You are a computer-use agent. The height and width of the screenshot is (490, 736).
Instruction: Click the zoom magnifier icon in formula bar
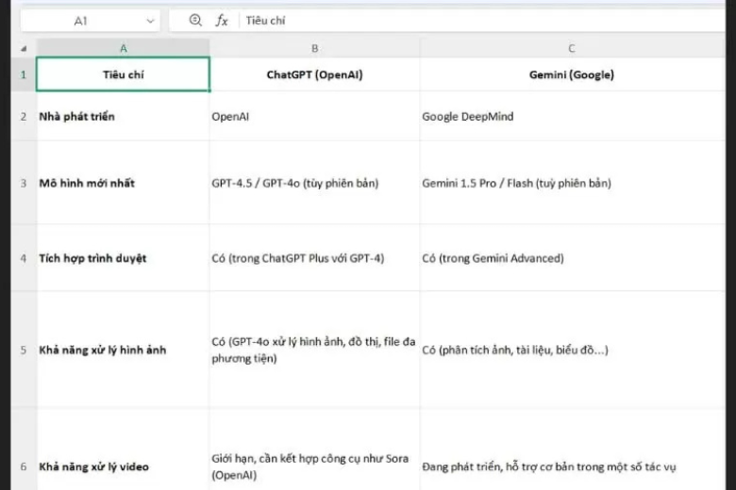(x=195, y=20)
